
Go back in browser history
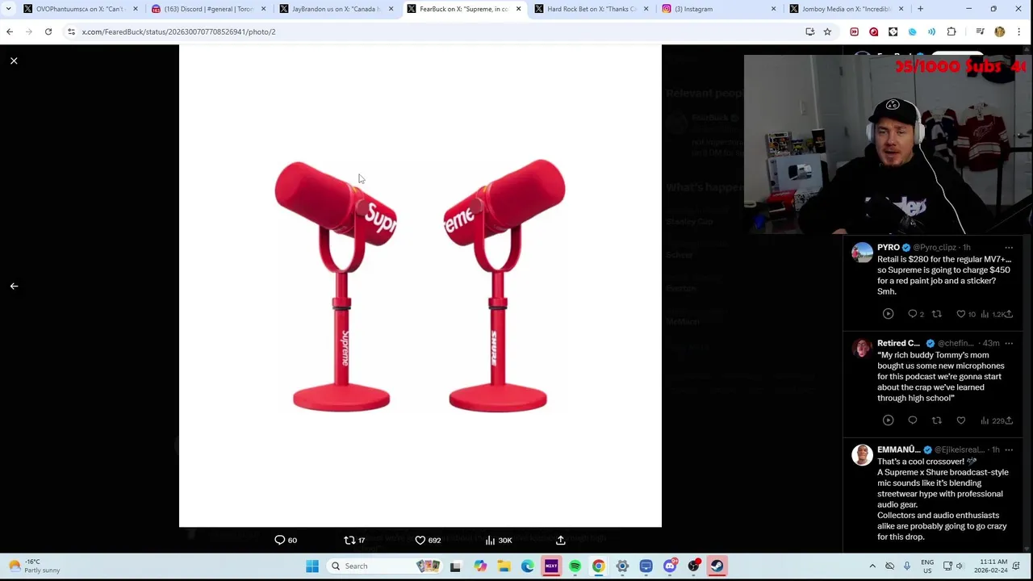pos(10,31)
